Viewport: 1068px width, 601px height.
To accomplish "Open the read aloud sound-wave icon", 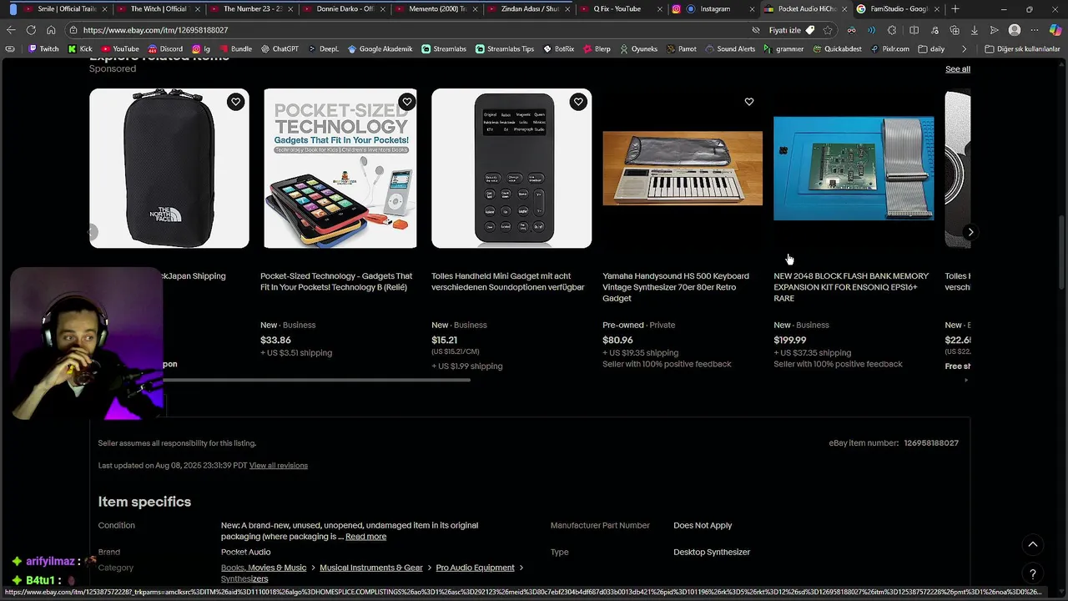I will coord(871,30).
